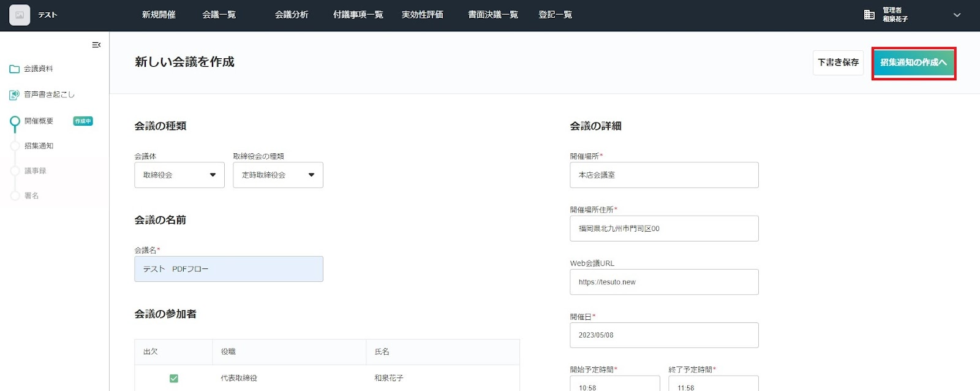Screen dimensions: 980x391
Task: Click the organization building icon
Action: click(x=869, y=15)
